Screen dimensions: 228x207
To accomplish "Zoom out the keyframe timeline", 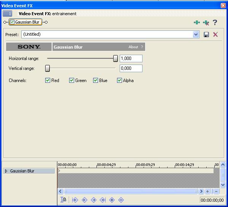I will (216, 191).
